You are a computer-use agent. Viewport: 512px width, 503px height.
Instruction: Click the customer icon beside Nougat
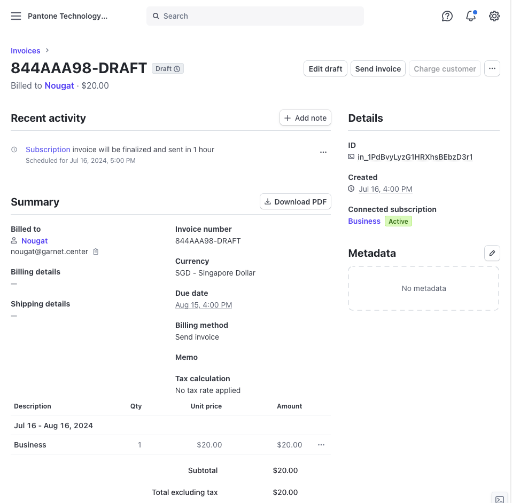click(14, 240)
